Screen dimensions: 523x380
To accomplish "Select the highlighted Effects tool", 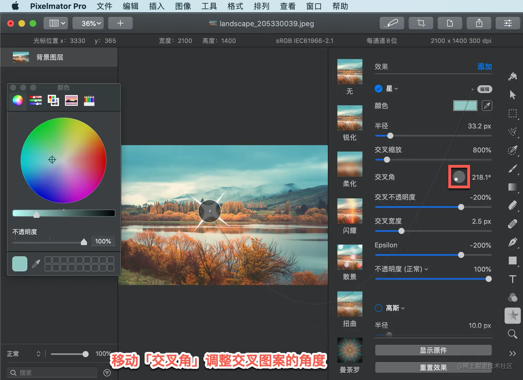I will pyautogui.click(x=513, y=315).
